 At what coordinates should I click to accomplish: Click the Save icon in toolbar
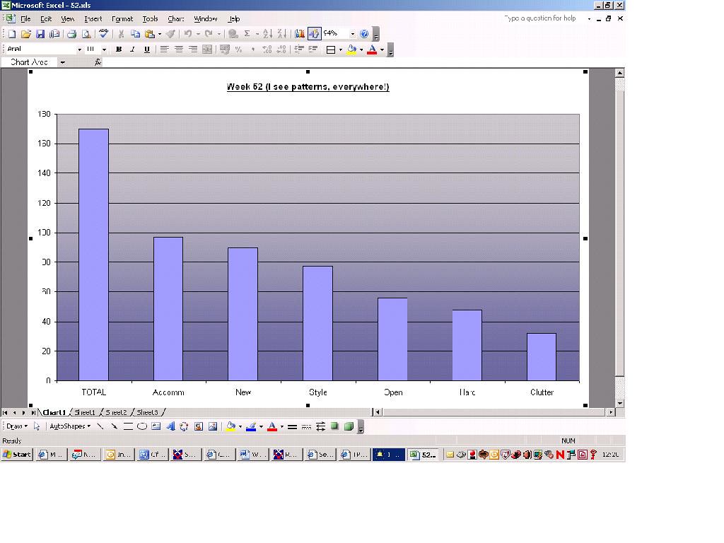click(40, 34)
